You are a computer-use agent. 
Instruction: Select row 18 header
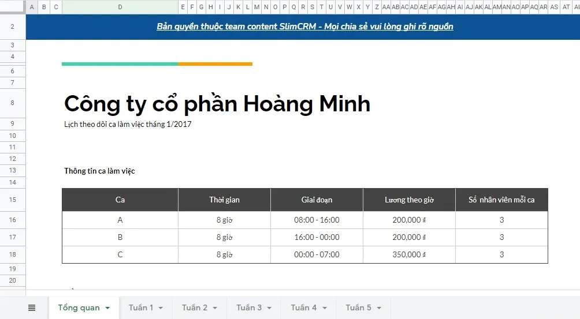pyautogui.click(x=13, y=254)
